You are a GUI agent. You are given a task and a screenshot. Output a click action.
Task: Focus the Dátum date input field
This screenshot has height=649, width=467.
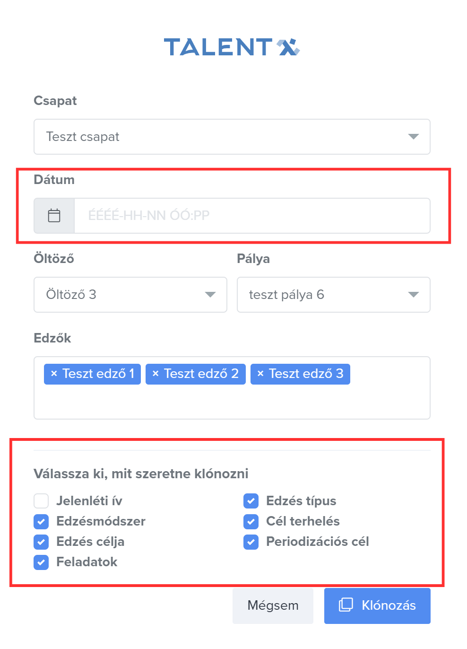(x=251, y=216)
